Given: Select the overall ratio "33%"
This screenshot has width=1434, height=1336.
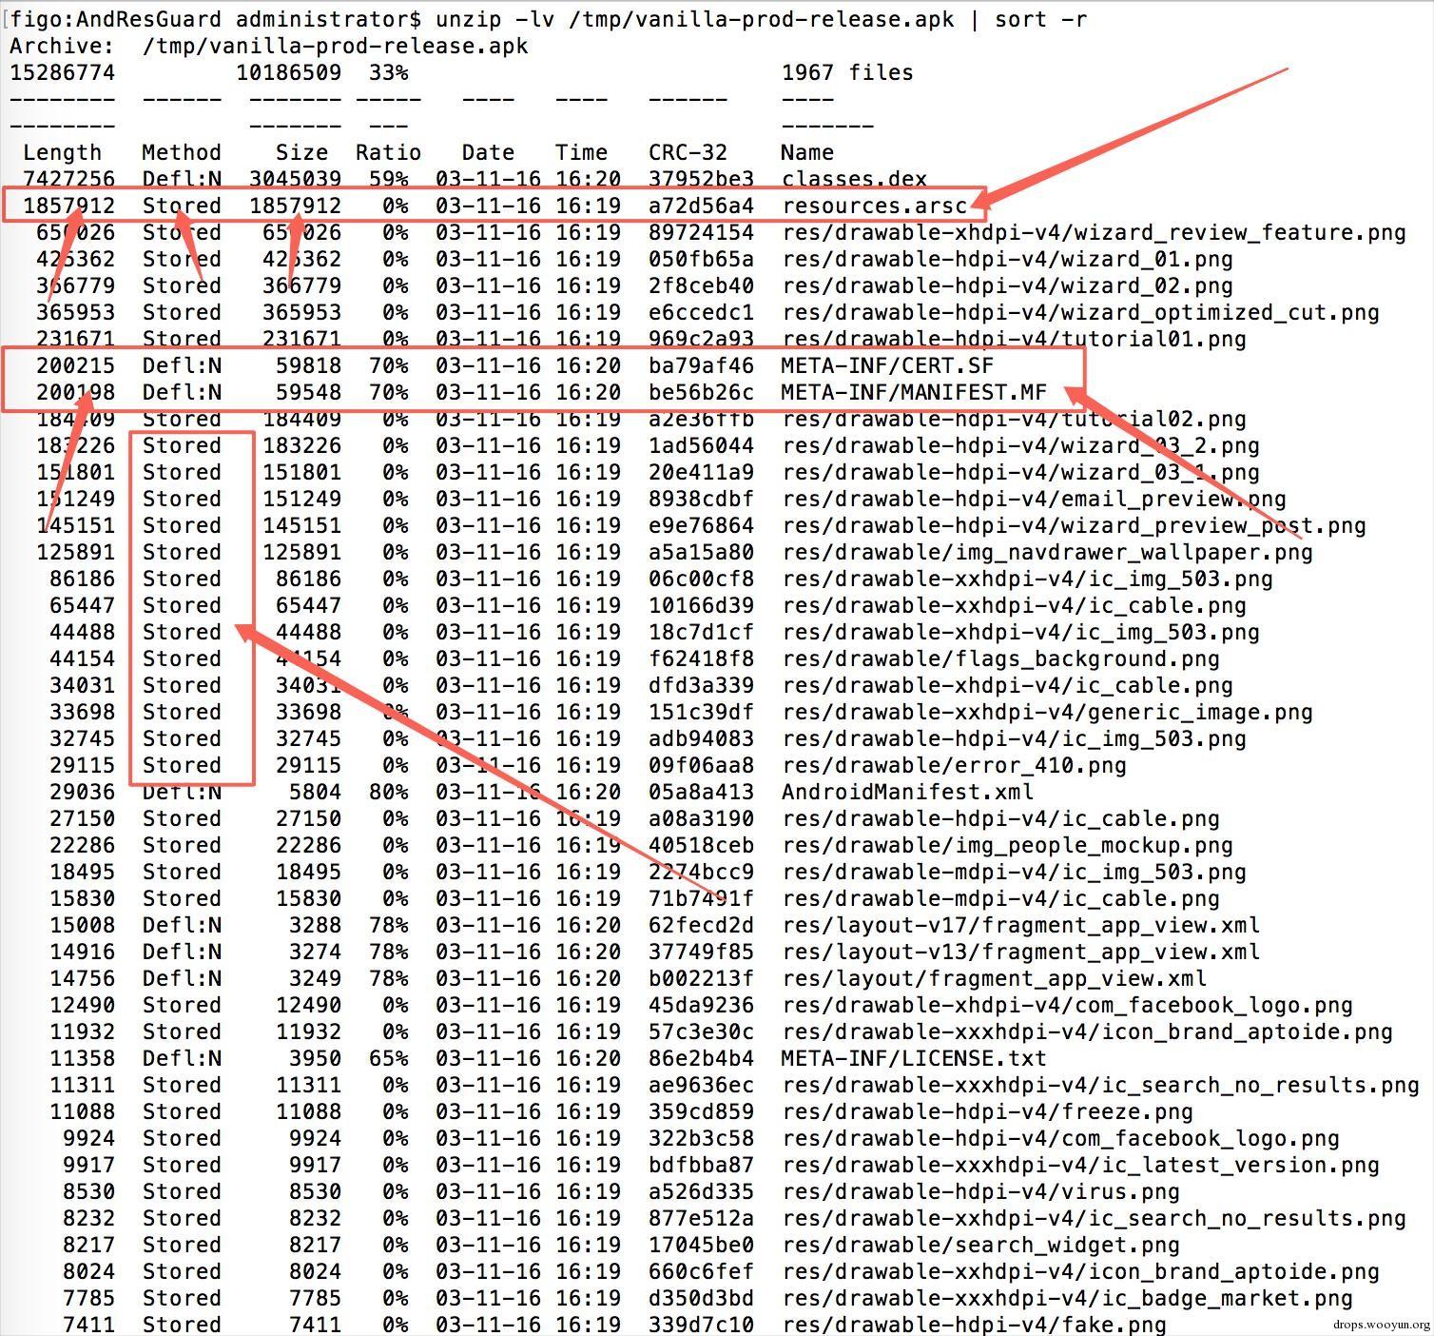Looking at the screenshot, I should click(x=388, y=72).
